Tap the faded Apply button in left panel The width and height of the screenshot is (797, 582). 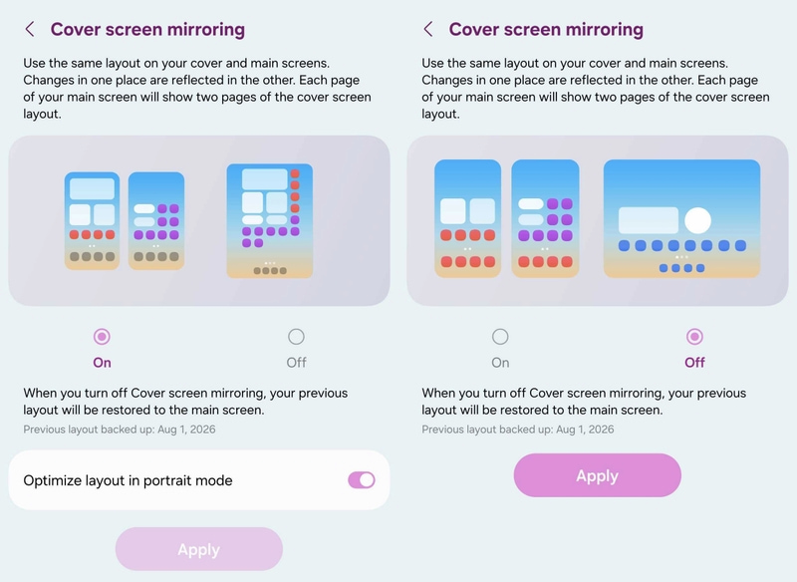[198, 549]
